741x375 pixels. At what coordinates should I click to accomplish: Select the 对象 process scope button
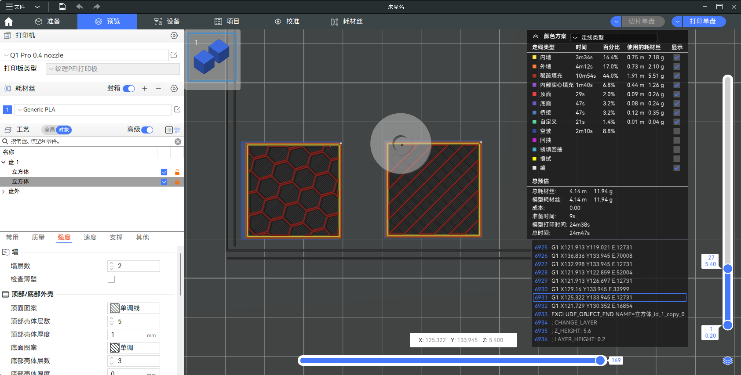64,130
